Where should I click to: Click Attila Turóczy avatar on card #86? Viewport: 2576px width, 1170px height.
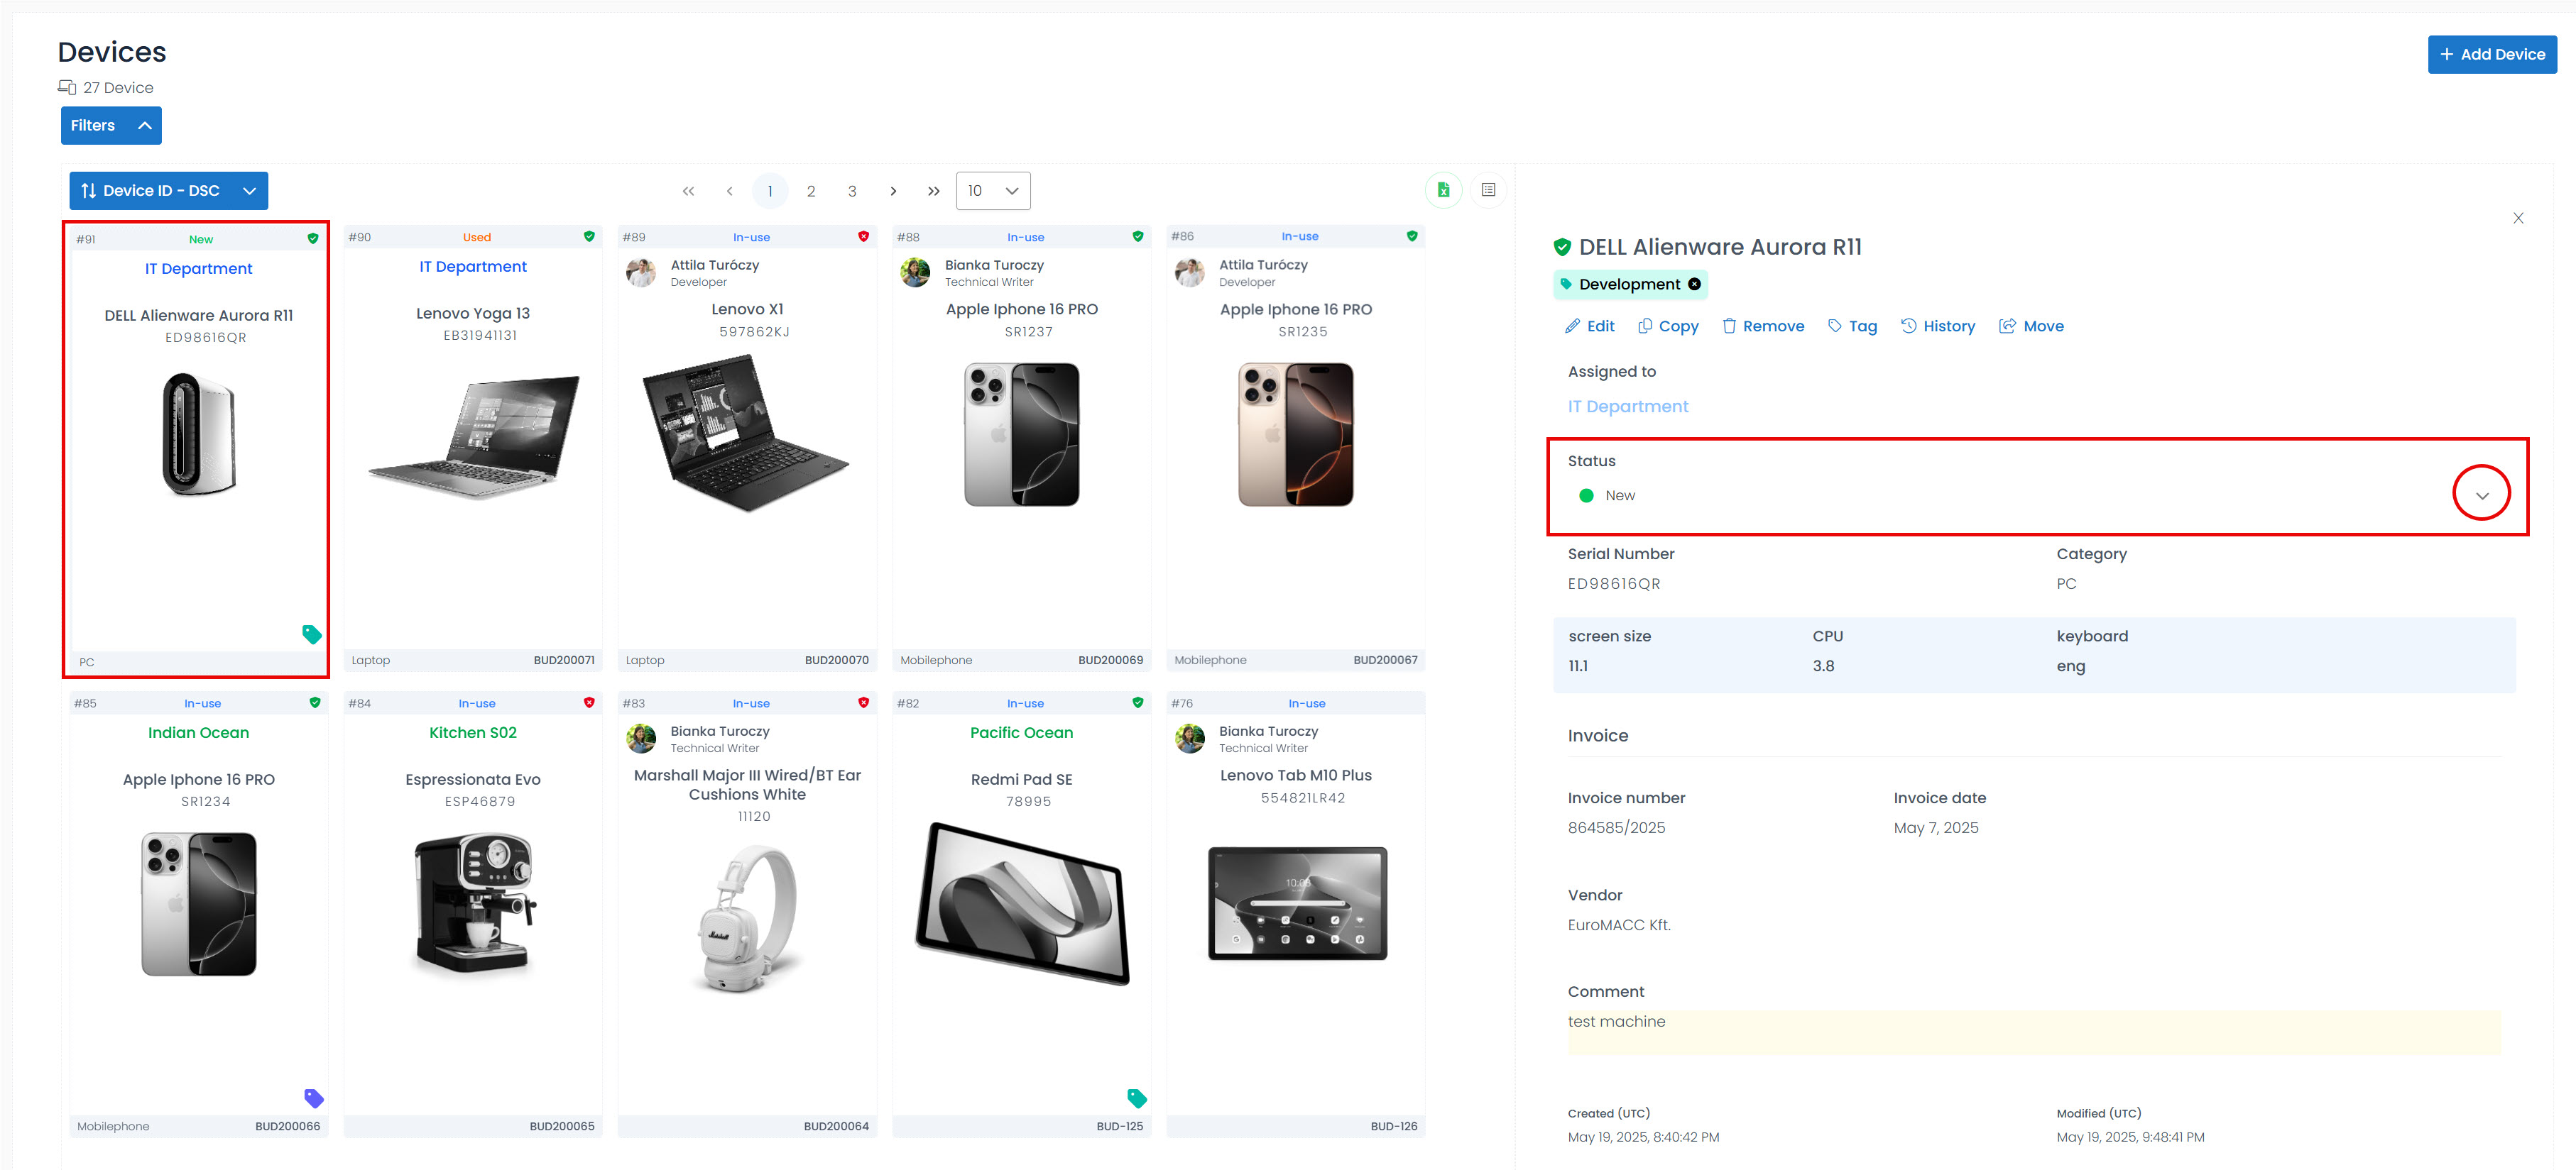pos(1189,272)
